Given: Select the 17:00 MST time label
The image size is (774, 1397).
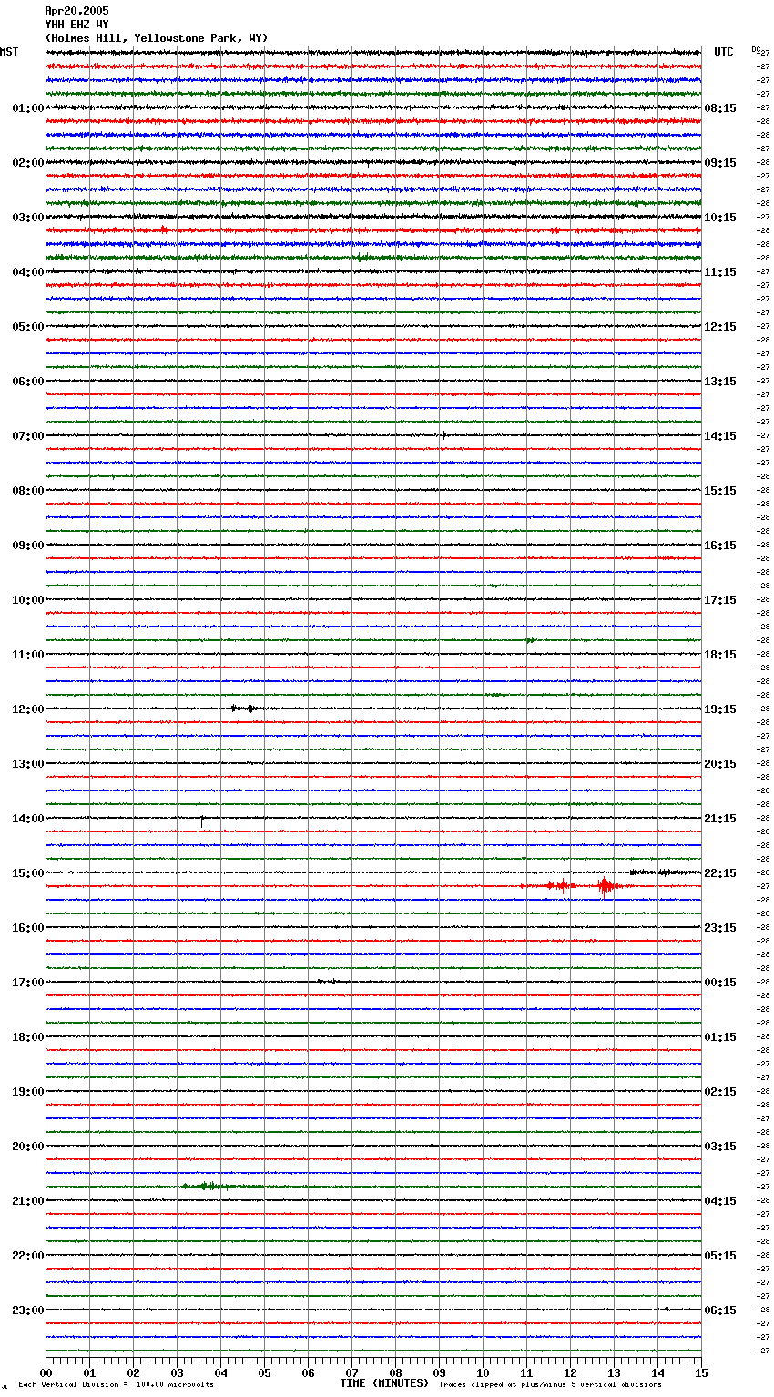Looking at the screenshot, I should pyautogui.click(x=28, y=983).
